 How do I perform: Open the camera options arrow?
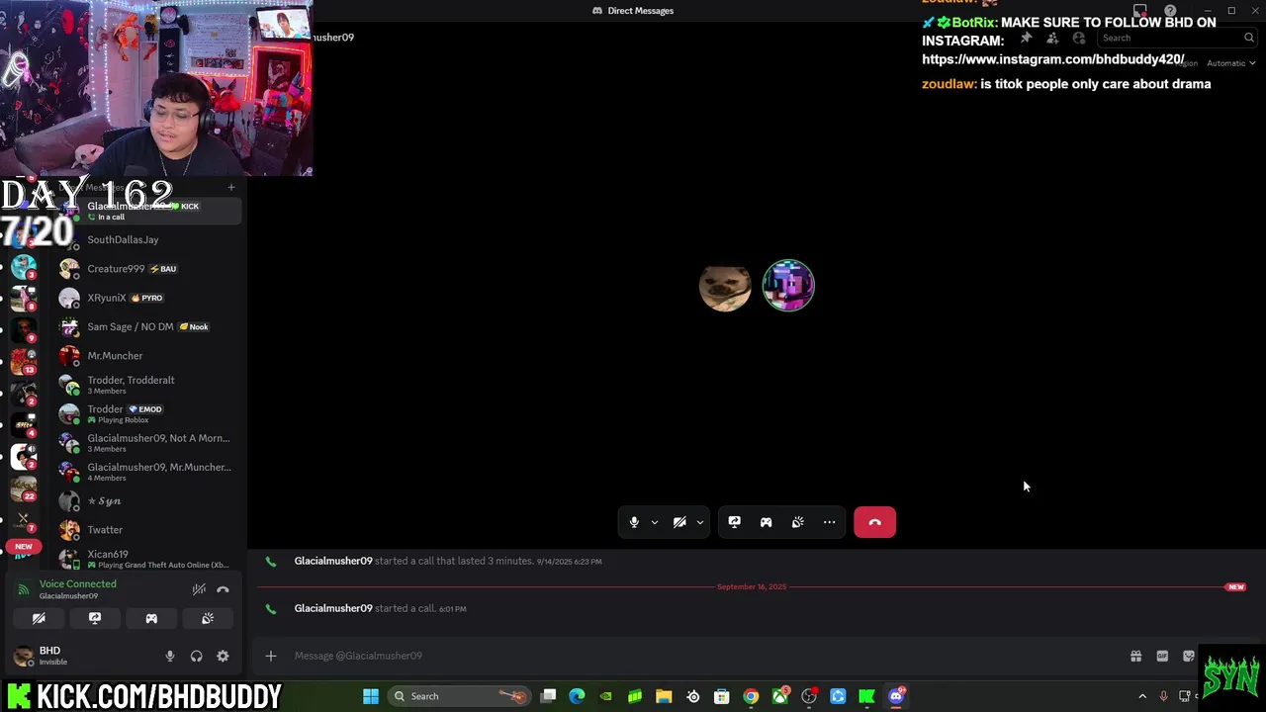tap(699, 522)
